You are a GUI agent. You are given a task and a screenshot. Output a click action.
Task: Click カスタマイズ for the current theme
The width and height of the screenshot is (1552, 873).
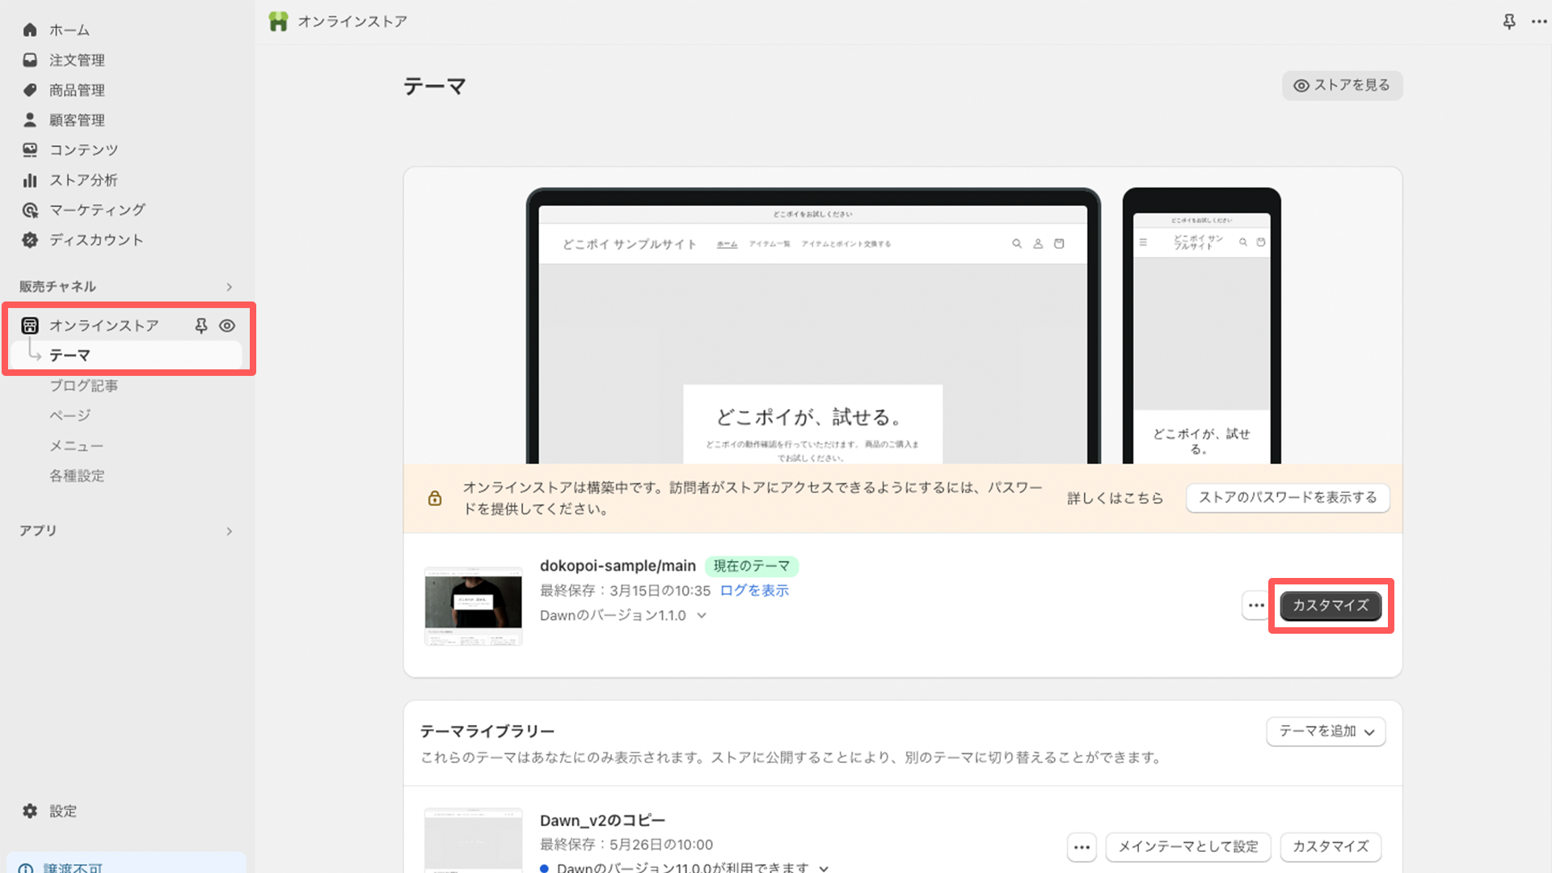tap(1331, 605)
